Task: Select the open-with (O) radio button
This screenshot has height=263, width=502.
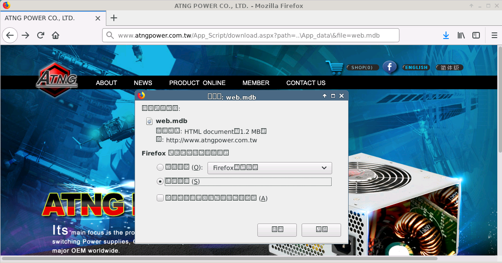Action: pos(160,167)
